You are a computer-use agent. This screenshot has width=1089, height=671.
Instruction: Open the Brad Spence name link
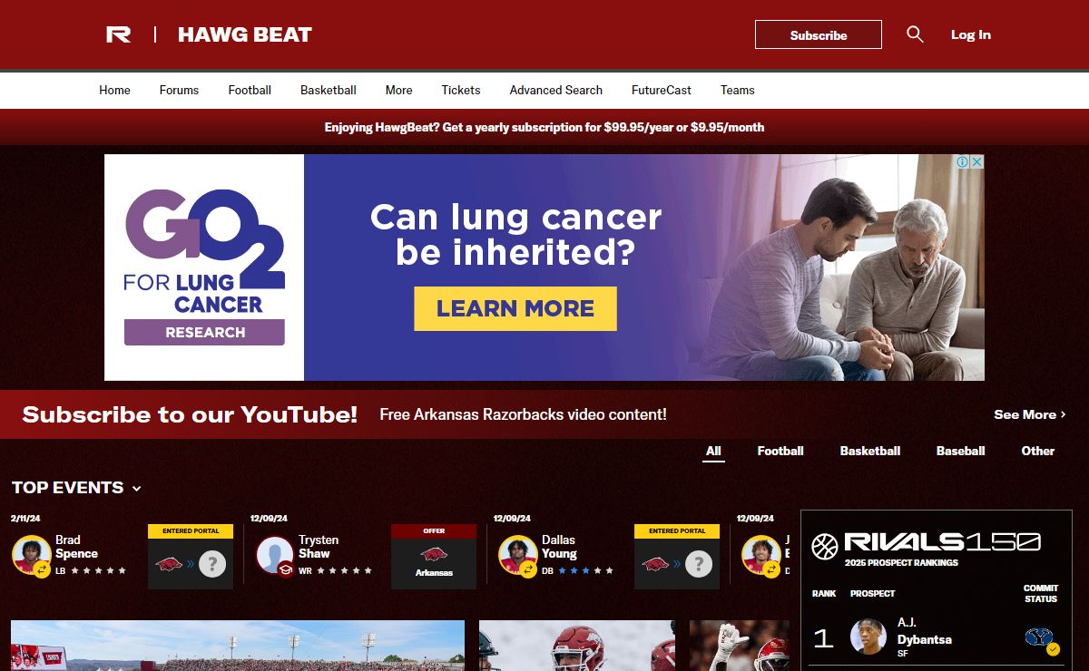[76, 547]
